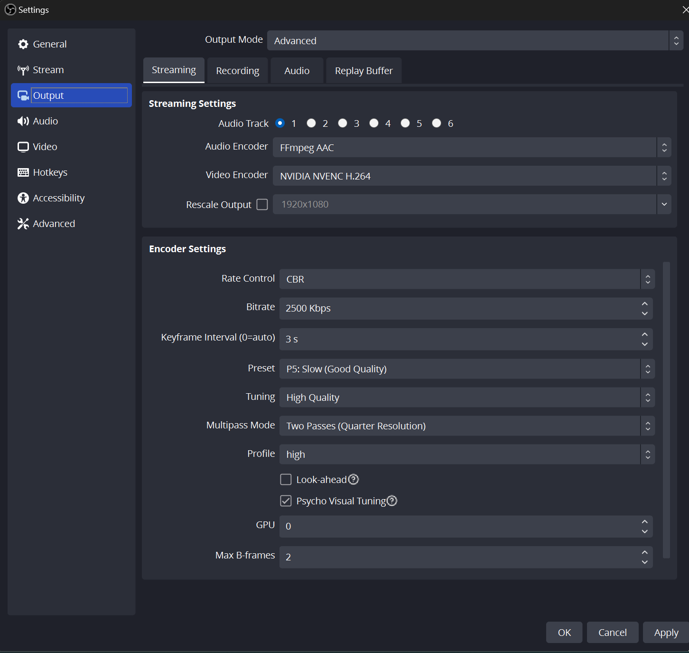689x653 pixels.
Task: Open the Video Encoder dropdown
Action: click(472, 176)
